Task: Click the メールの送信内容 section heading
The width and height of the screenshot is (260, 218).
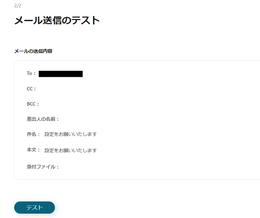Action: click(33, 51)
